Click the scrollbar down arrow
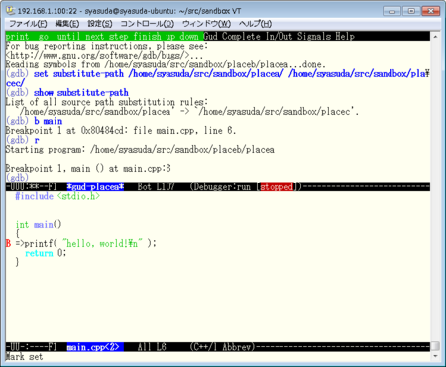 tap(435, 356)
